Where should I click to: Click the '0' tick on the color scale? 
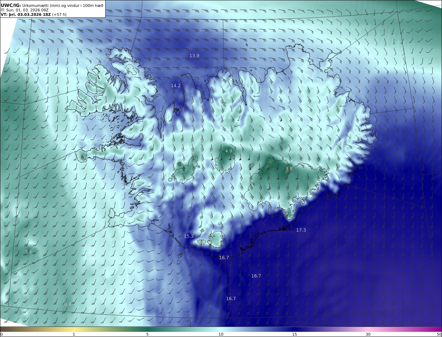1,334
